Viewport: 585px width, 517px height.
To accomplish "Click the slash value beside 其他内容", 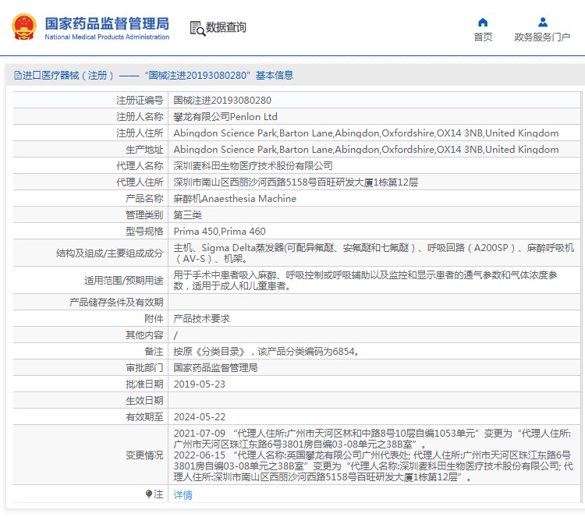I will pyautogui.click(x=175, y=335).
